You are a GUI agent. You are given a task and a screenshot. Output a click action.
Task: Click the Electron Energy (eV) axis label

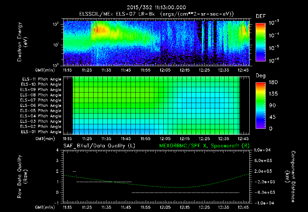pyautogui.click(x=22, y=42)
